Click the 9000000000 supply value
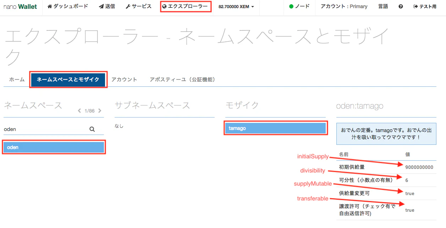Image resolution: width=446 pixels, height=228 pixels. [x=419, y=167]
